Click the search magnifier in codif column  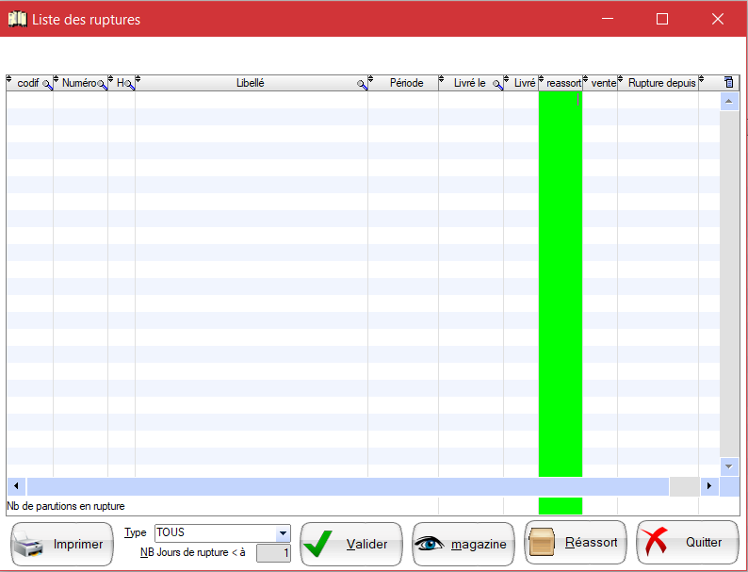pyautogui.click(x=47, y=85)
